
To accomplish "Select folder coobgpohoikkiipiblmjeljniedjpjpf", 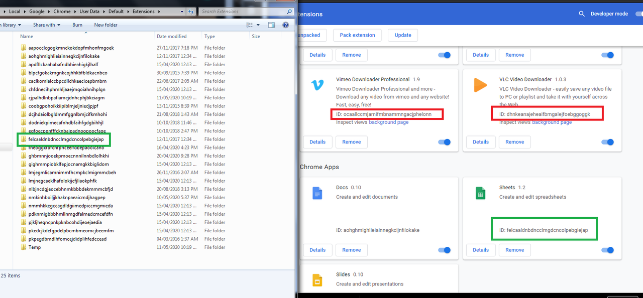I will point(63,106).
